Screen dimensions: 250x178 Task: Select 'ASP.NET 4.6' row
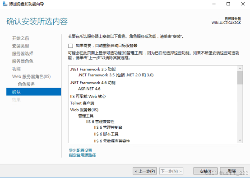coord(89,89)
